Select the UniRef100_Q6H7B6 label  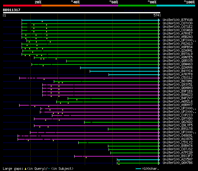click(x=178, y=163)
